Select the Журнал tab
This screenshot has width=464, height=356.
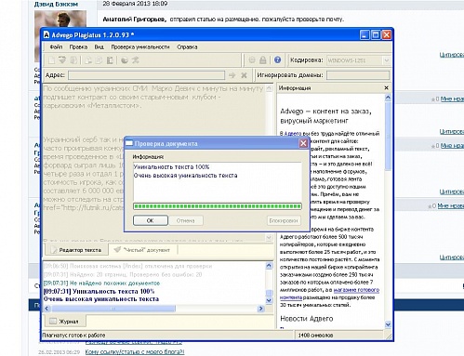64,322
